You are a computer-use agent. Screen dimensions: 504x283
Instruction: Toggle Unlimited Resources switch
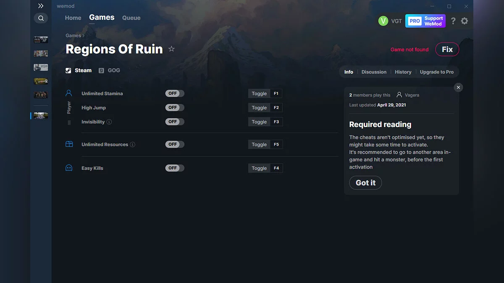175,144
